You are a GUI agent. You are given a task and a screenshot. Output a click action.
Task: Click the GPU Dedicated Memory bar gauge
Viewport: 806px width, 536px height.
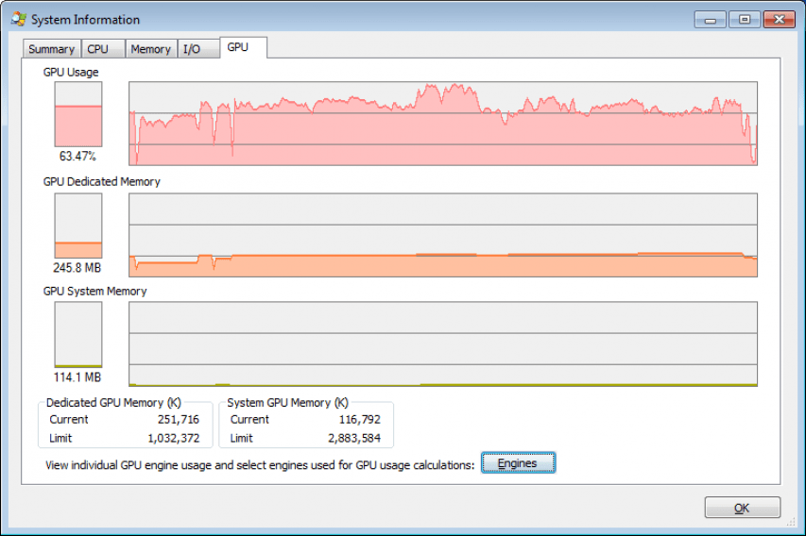(78, 226)
